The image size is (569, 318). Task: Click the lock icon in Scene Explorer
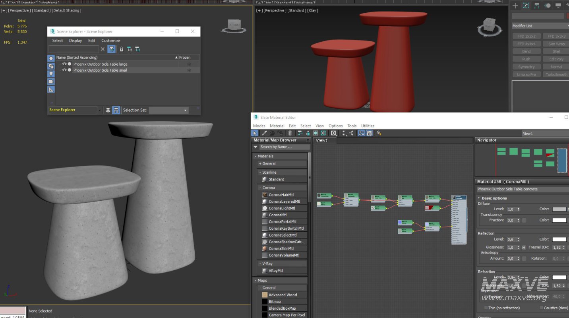[122, 49]
